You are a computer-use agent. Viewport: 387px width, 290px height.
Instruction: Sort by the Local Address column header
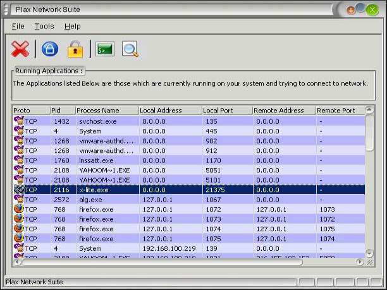[171, 111]
